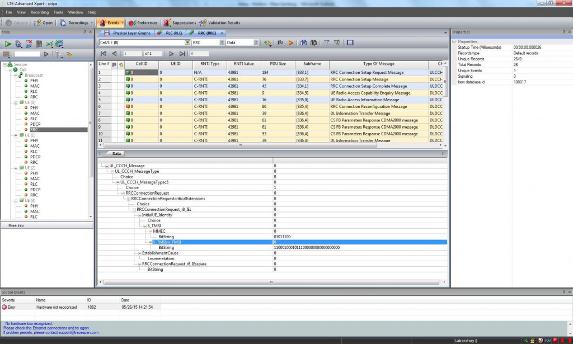Open Preferences from the toolbar
This screenshot has height=344, width=573.
pyautogui.click(x=143, y=22)
